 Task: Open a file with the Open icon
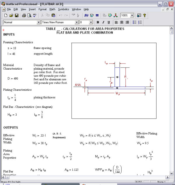(11, 15)
